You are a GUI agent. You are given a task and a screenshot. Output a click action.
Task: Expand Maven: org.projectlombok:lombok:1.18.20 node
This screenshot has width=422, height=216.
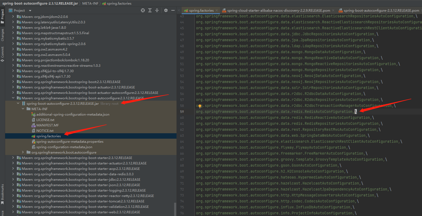tap(13, 60)
